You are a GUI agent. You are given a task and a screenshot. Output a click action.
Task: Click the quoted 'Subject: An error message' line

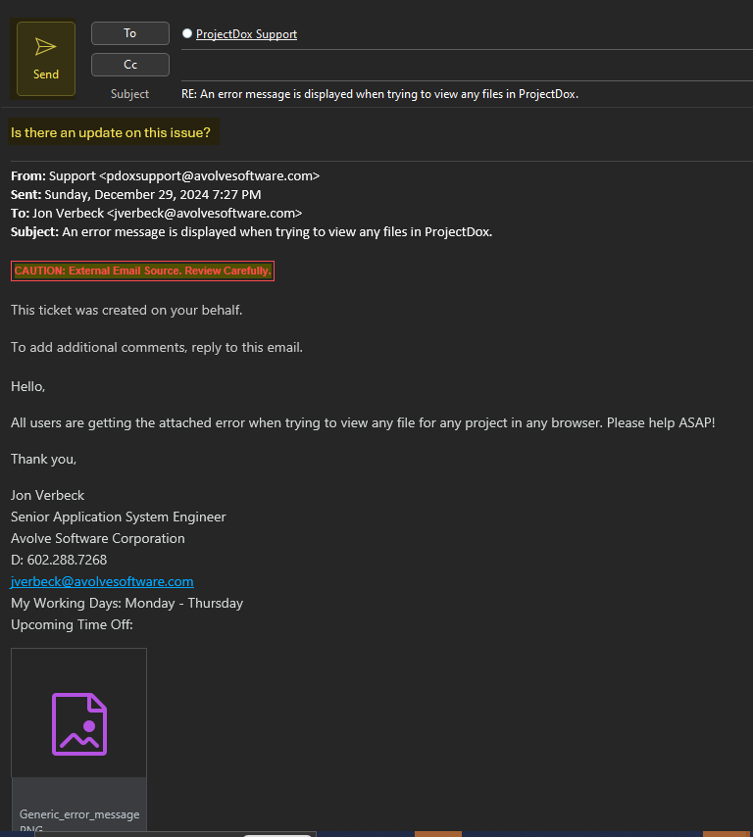pyautogui.click(x=252, y=231)
